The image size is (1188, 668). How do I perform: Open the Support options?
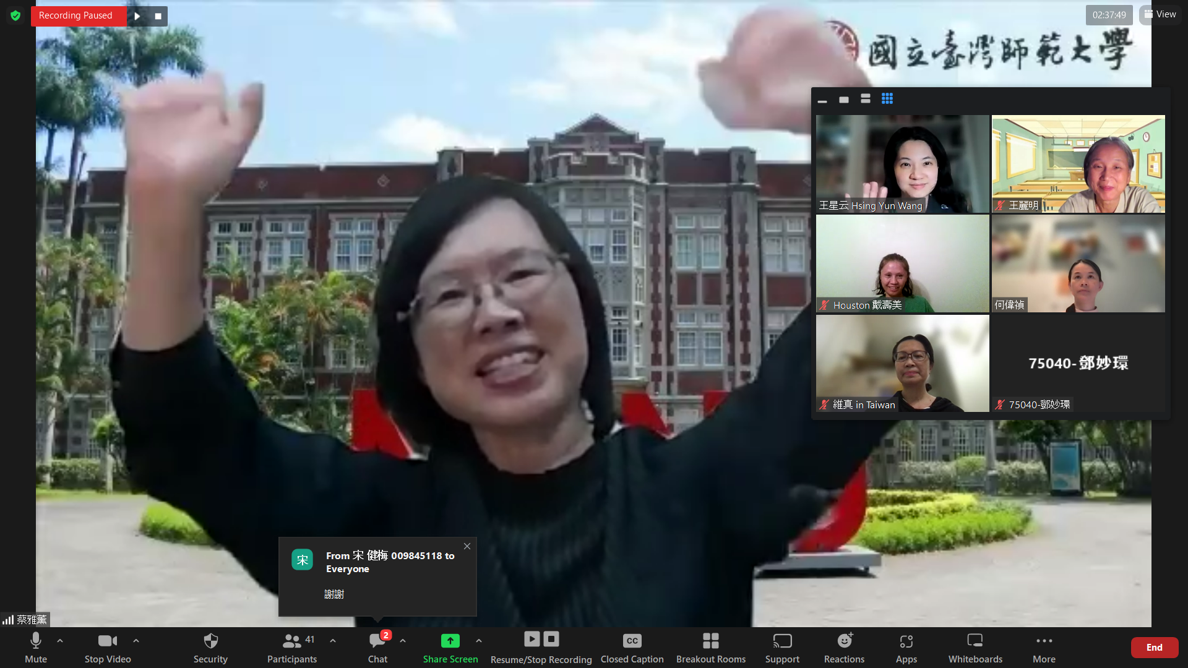(782, 646)
